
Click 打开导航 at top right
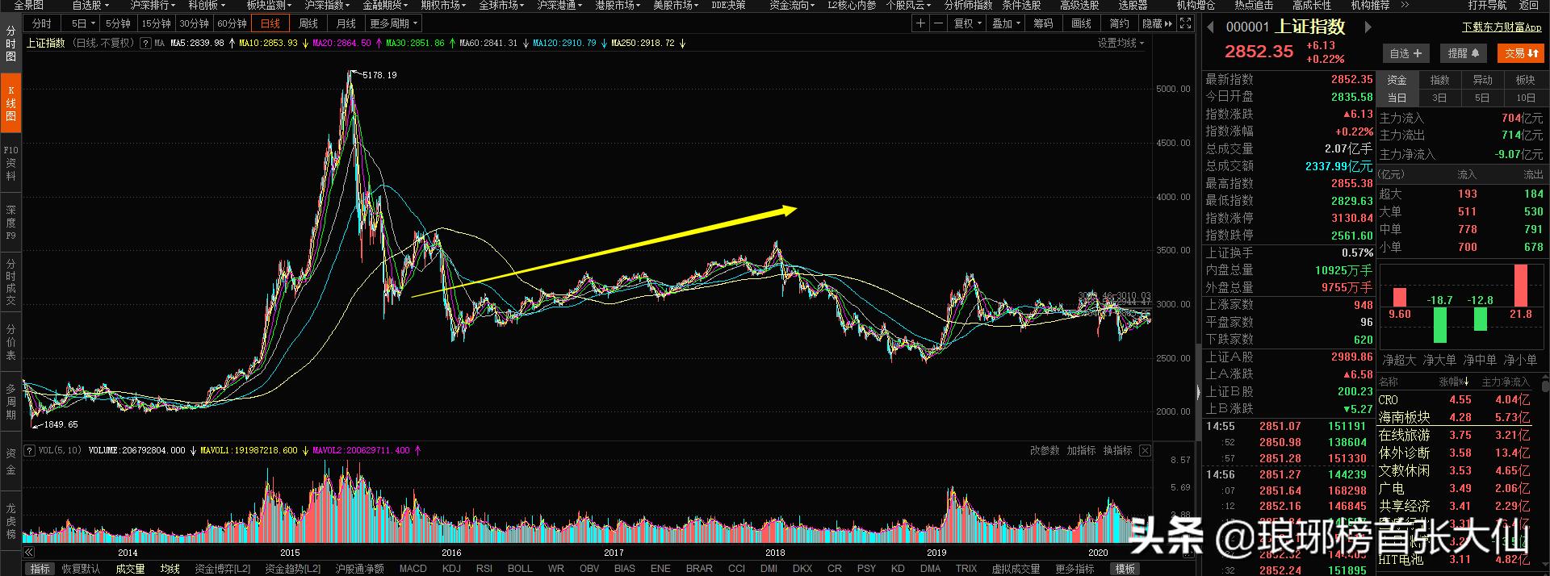coord(1487,5)
